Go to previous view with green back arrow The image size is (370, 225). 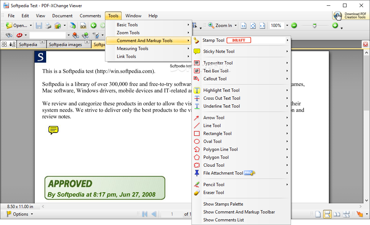click(x=94, y=25)
